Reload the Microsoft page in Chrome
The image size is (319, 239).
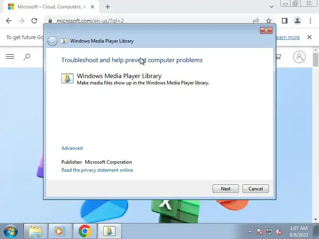34,21
